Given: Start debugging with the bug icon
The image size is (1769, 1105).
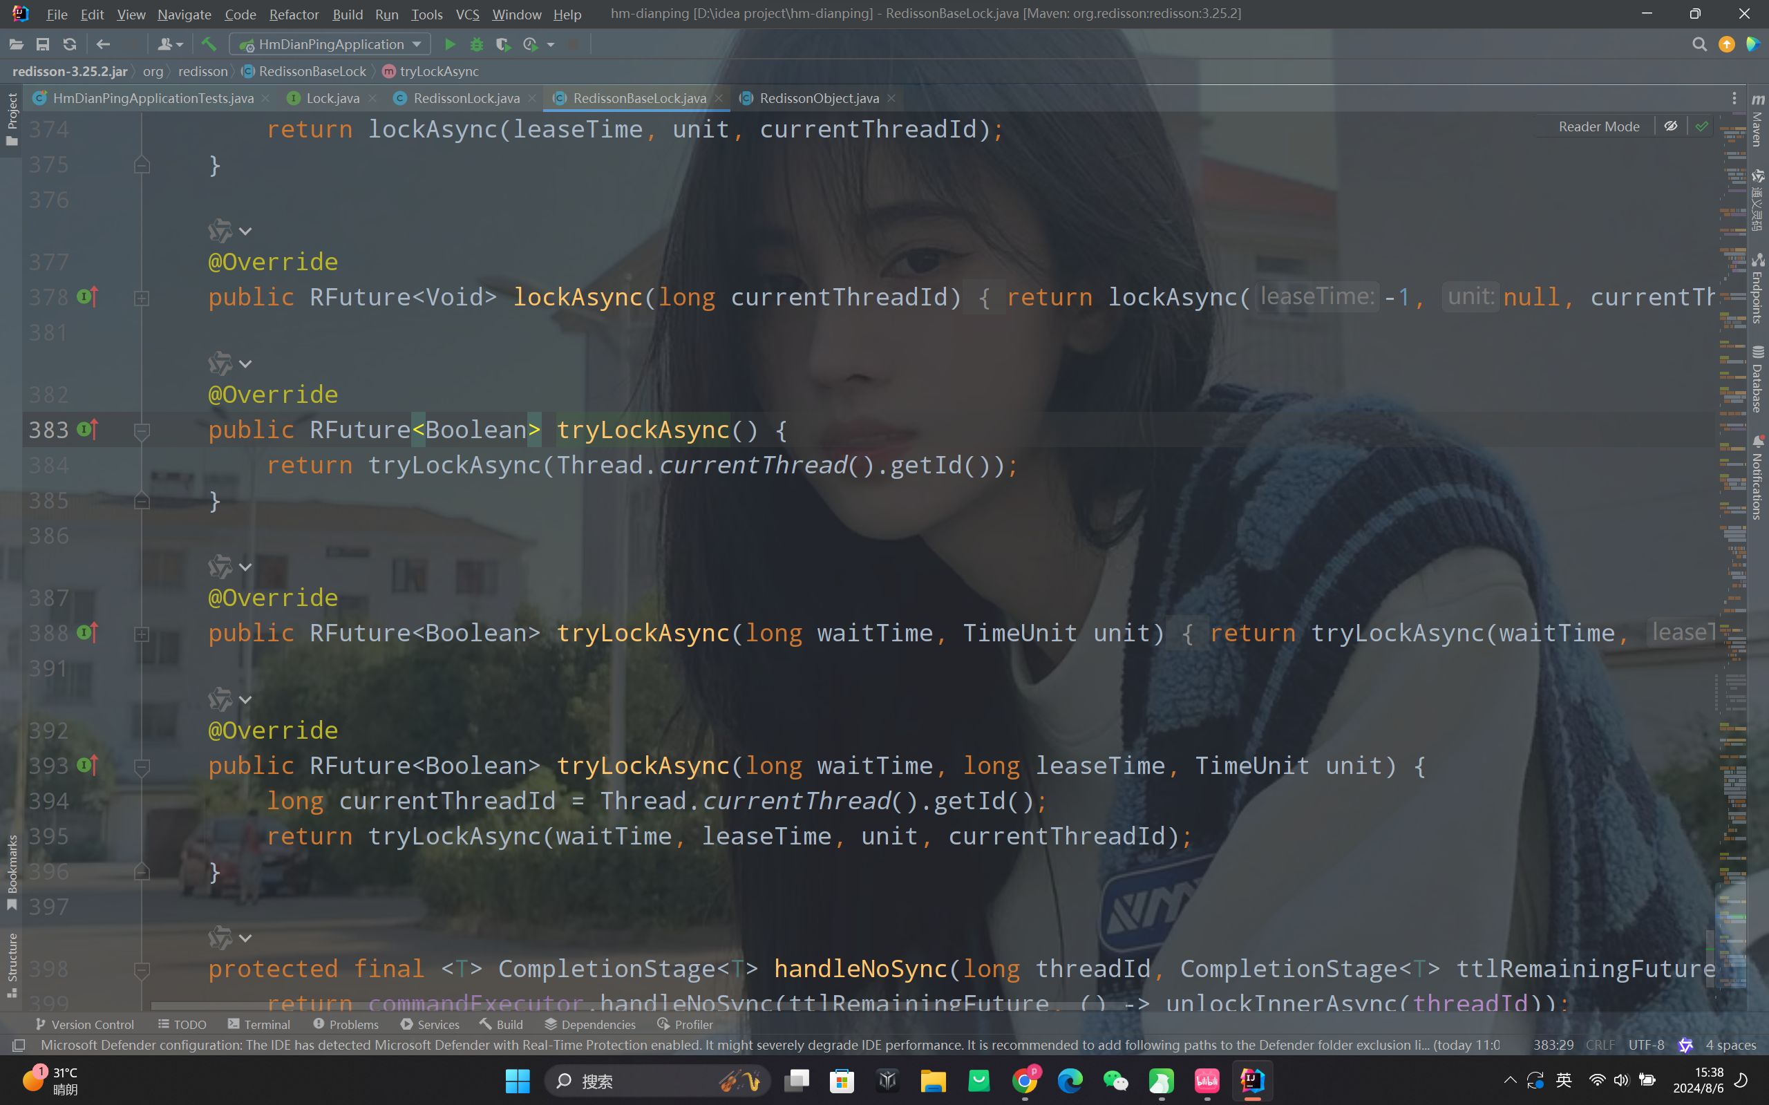Looking at the screenshot, I should (x=476, y=45).
